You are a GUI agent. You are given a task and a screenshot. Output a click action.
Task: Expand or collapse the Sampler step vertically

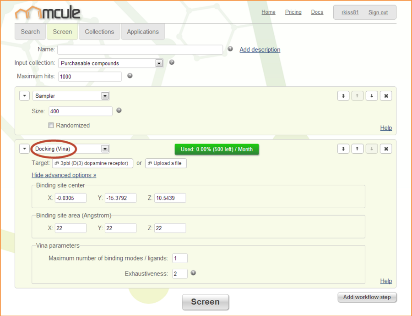[343, 96]
